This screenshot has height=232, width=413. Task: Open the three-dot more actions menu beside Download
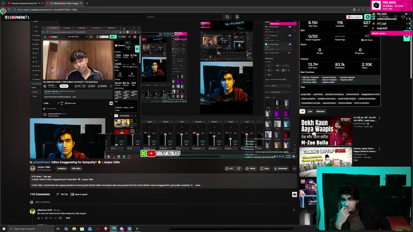point(294,169)
